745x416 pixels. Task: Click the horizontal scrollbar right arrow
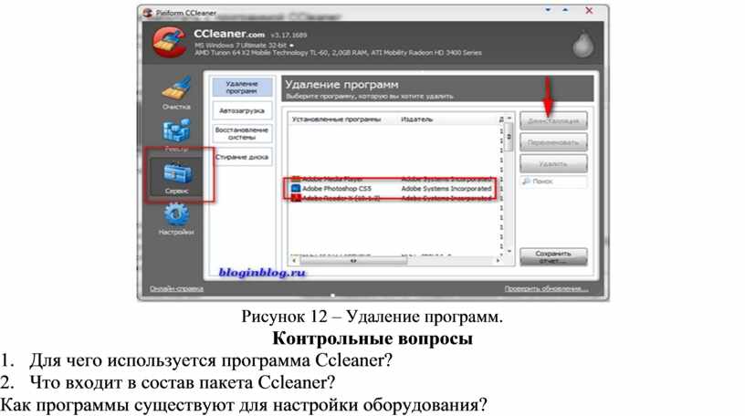498,261
